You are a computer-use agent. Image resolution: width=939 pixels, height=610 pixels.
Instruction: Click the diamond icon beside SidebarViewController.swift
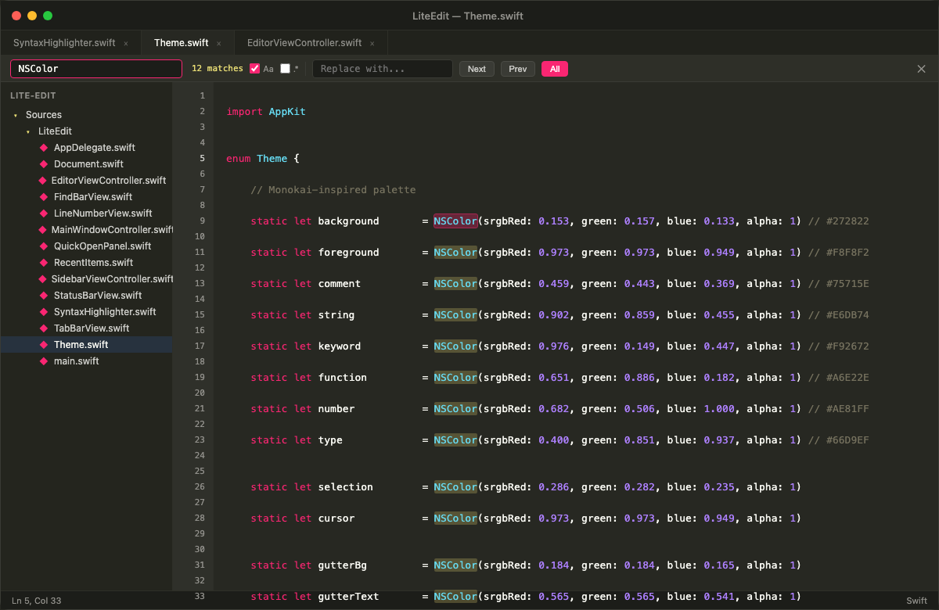click(43, 278)
